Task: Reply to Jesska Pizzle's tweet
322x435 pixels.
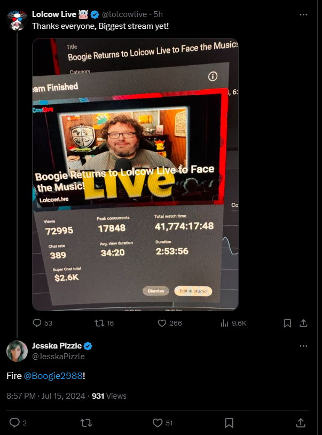Action: [18, 423]
